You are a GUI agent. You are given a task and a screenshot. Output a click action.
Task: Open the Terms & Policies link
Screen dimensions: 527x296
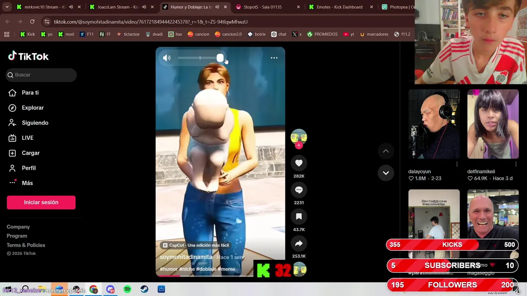tap(26, 245)
